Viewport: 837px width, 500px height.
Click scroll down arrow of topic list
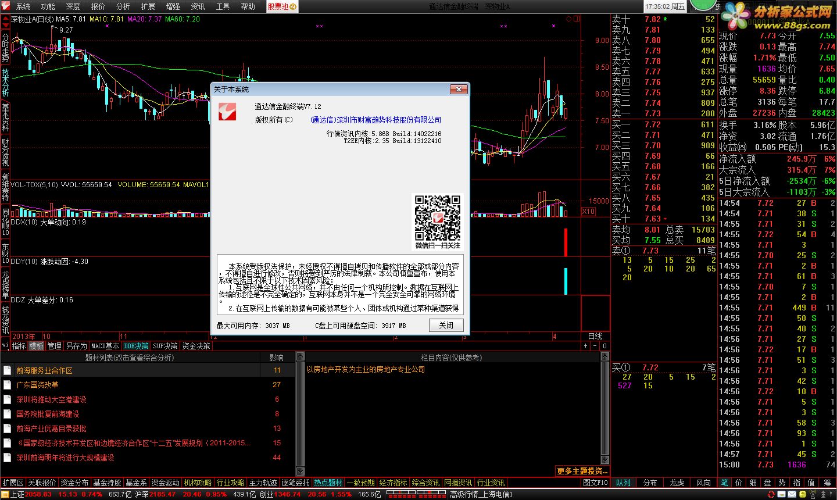click(x=300, y=472)
